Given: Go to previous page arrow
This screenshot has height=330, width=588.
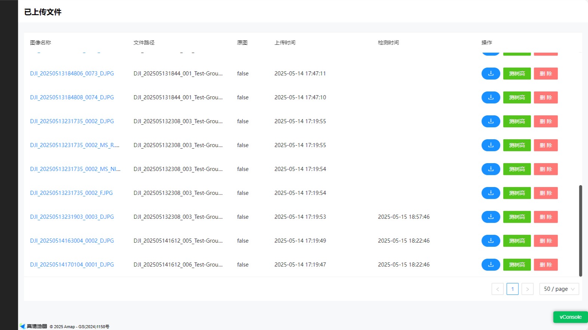Looking at the screenshot, I should (x=498, y=289).
